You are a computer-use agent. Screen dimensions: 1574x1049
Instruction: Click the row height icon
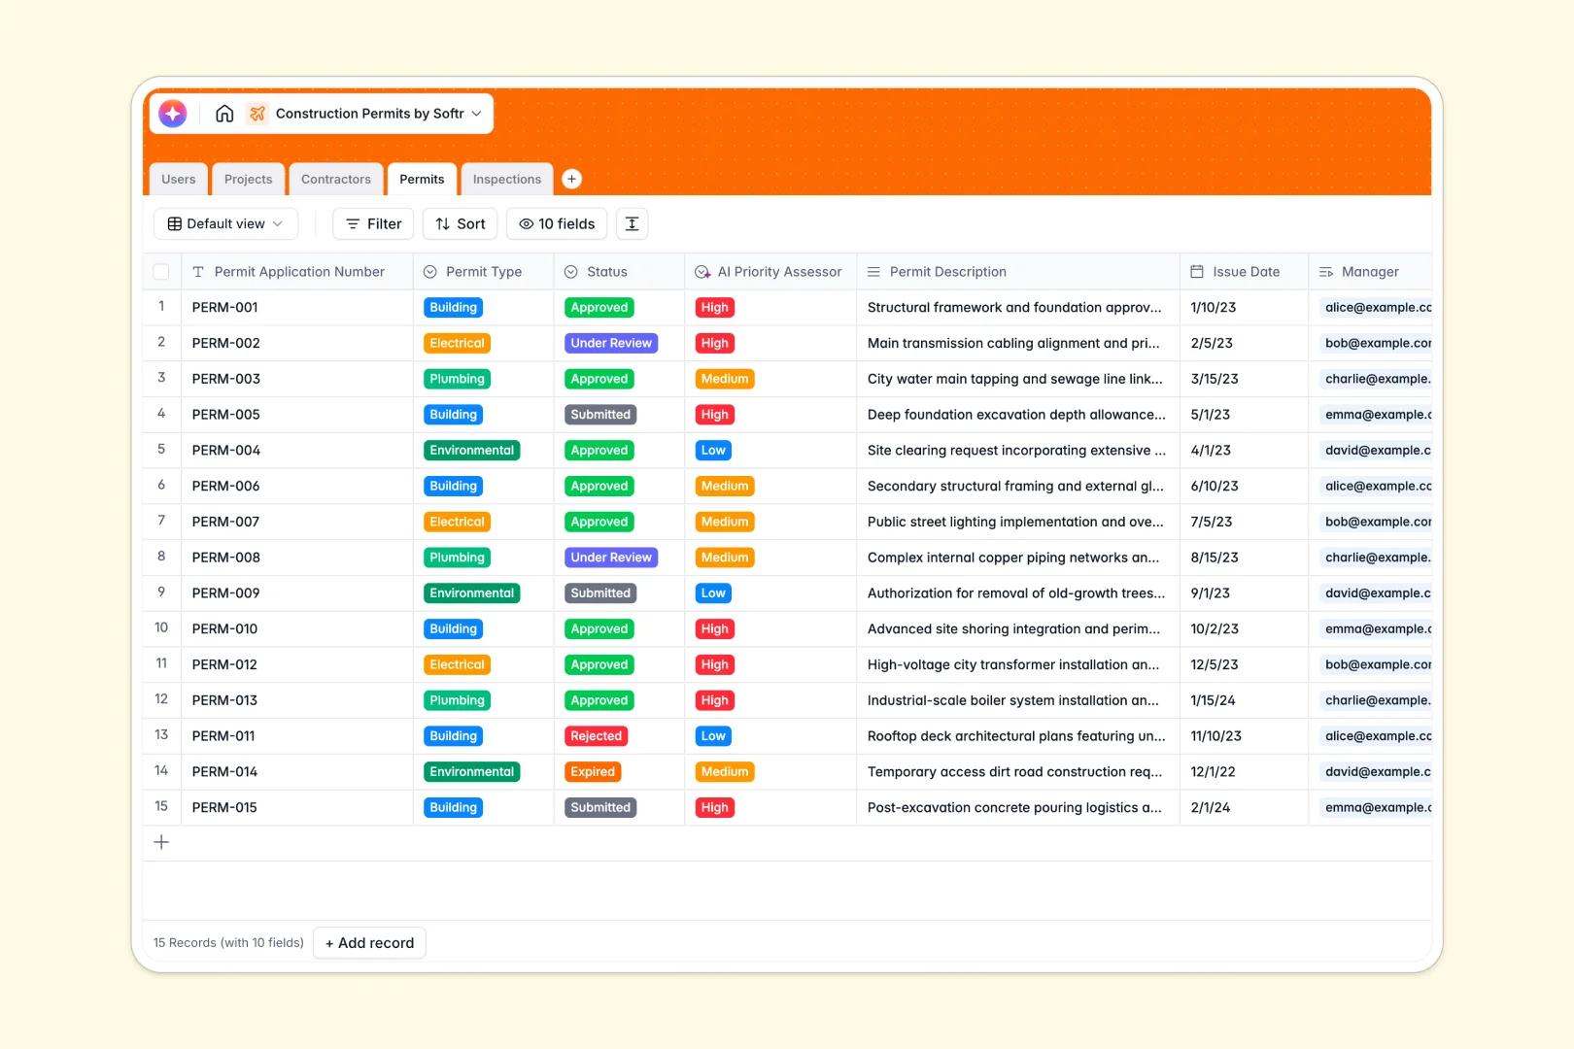coord(633,223)
